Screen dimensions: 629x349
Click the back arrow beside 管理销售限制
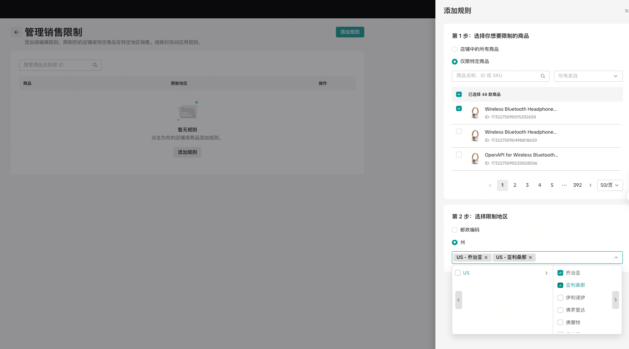16,32
